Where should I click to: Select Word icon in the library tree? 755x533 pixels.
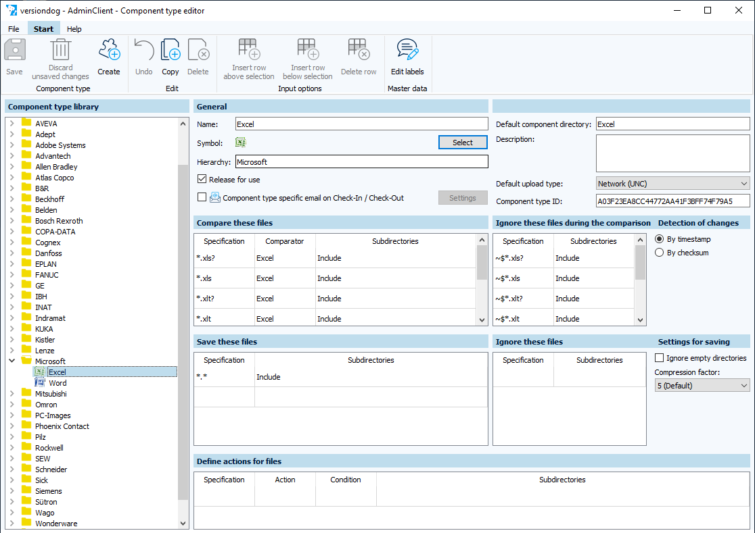click(x=40, y=383)
